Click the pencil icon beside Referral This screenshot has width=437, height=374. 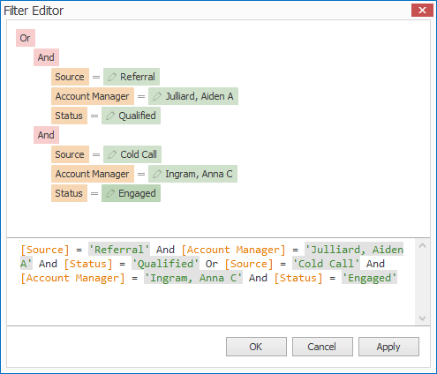[x=112, y=77]
